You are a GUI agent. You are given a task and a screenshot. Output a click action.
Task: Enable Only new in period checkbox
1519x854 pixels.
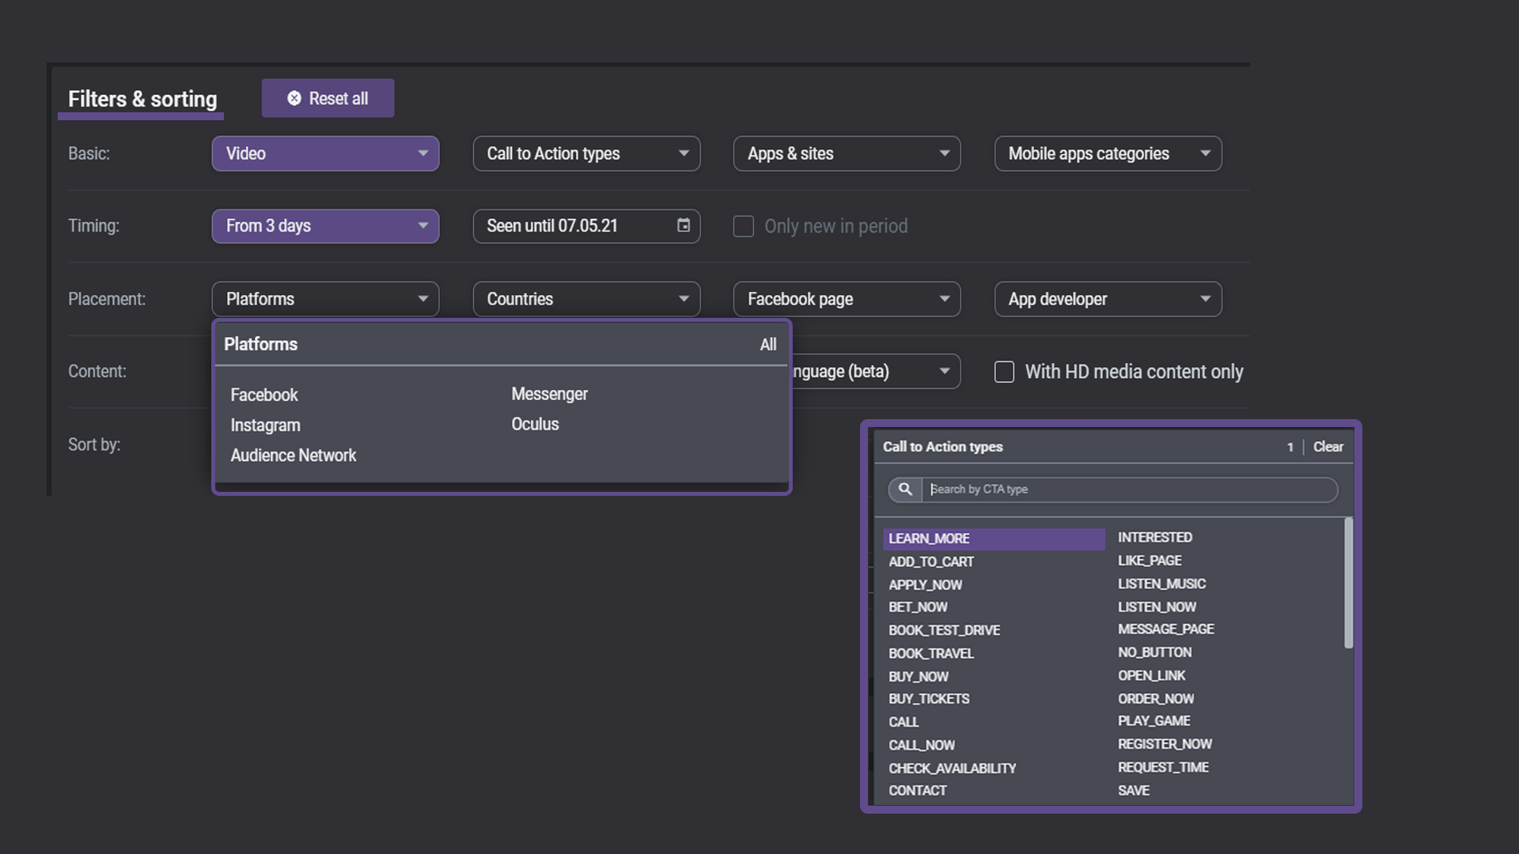coord(744,226)
